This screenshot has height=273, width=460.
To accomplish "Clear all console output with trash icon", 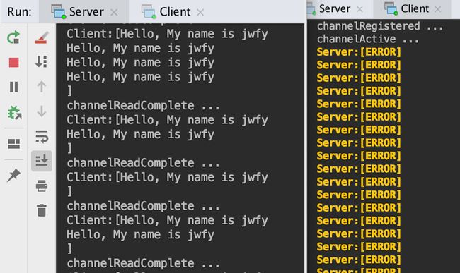I will (42, 210).
